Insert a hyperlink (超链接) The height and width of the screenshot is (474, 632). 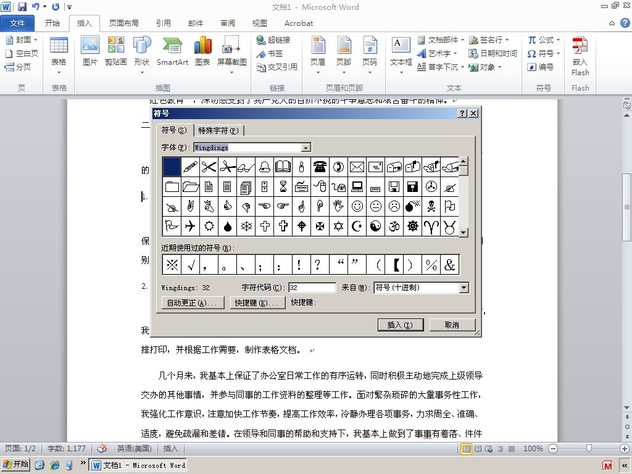pos(273,40)
